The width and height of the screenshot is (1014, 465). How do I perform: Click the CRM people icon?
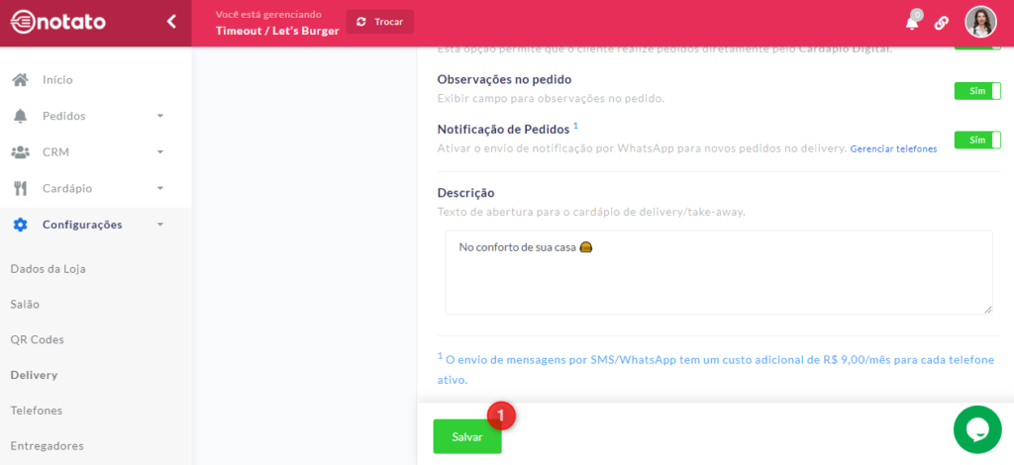coord(20,152)
